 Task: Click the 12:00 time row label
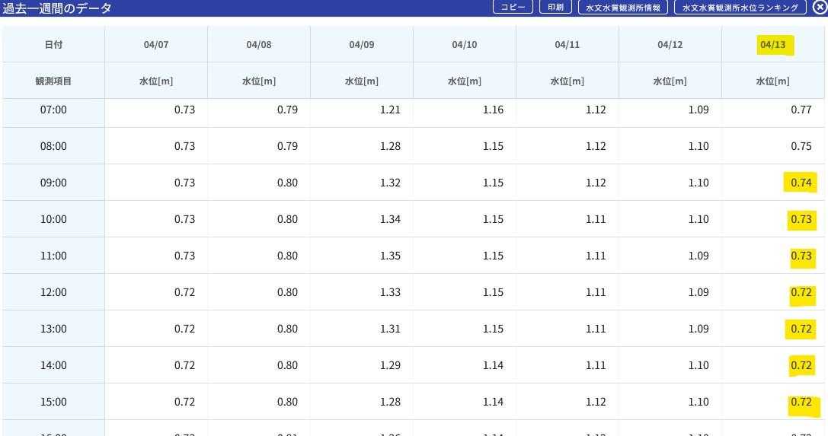point(53,292)
